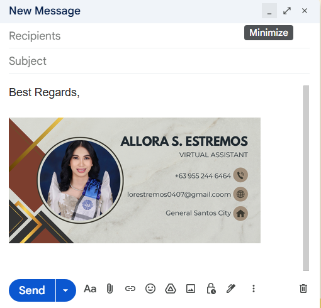Open formatting options (Aa) icon
Image resolution: width=321 pixels, height=308 pixels.
click(x=90, y=289)
